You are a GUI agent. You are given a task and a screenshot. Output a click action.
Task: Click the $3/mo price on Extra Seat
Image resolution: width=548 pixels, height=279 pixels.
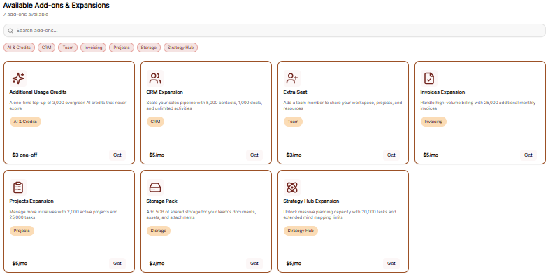coord(294,155)
